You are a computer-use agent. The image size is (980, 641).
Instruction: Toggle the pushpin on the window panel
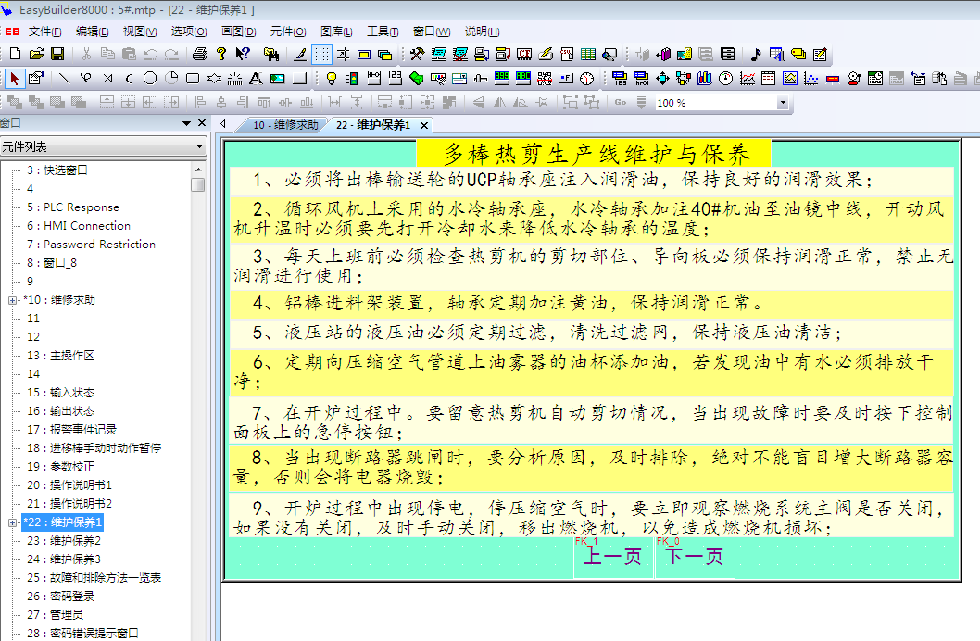tap(184, 123)
